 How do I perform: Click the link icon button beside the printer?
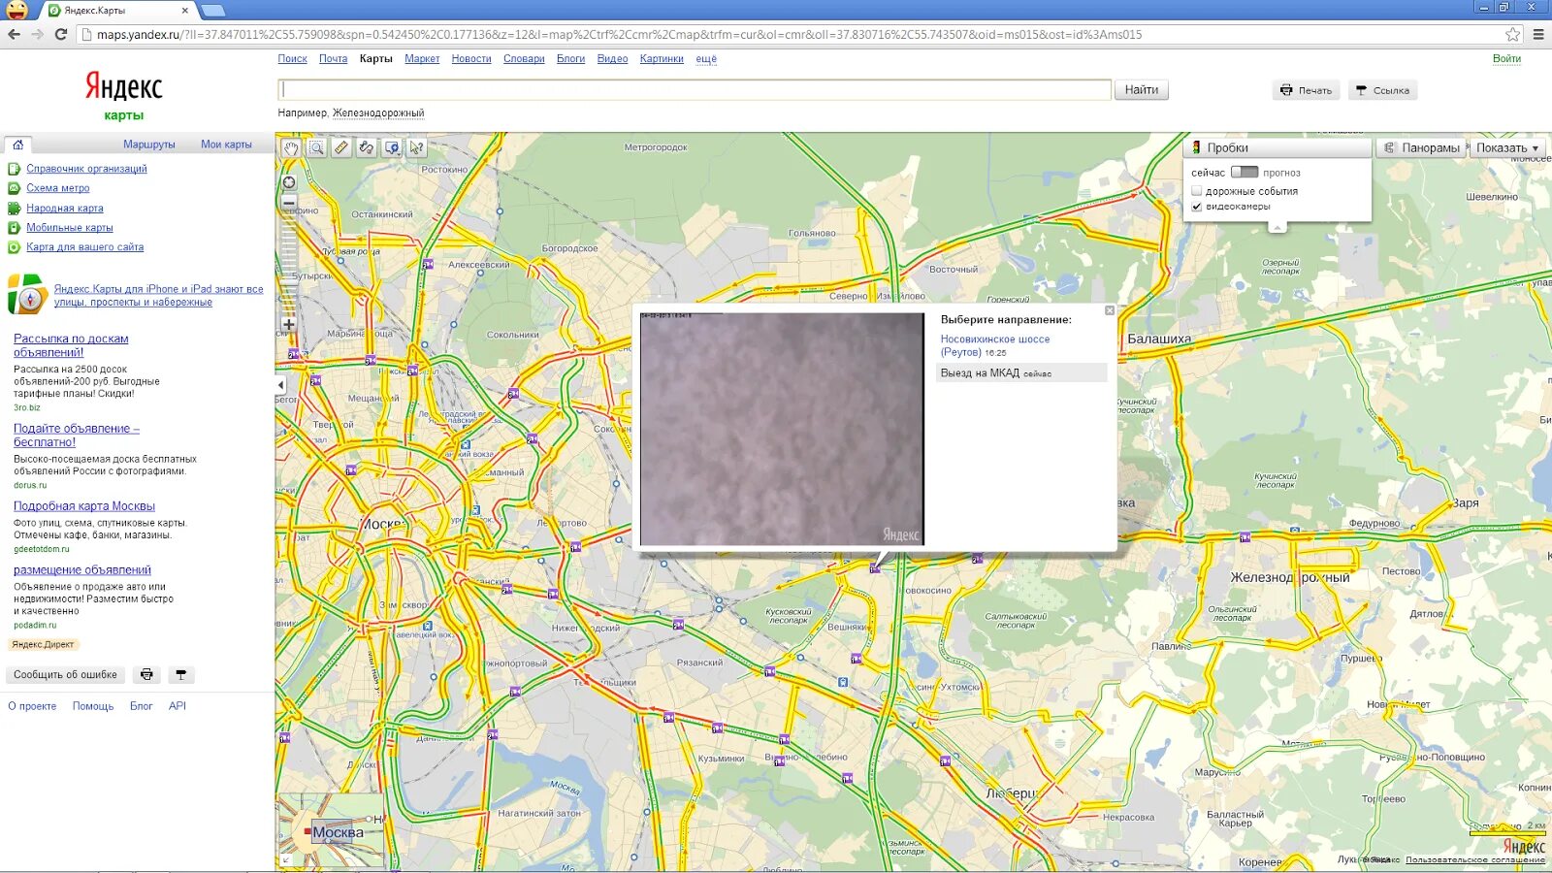pyautogui.click(x=180, y=674)
